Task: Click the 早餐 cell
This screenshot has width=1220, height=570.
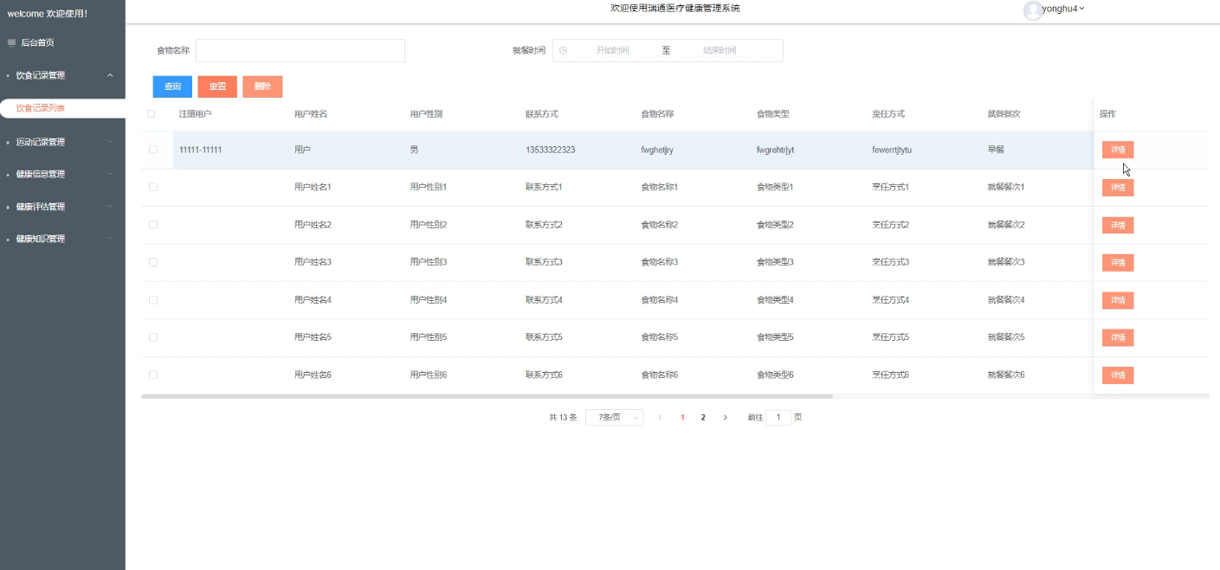Action: (996, 150)
